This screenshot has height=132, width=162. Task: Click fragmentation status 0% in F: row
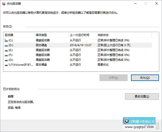coord(113,55)
